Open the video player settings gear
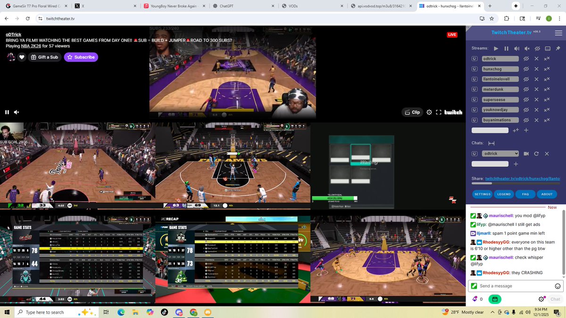The width and height of the screenshot is (566, 318). tap(429, 112)
